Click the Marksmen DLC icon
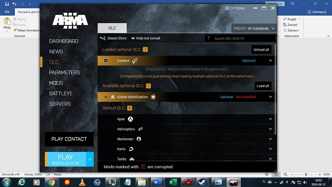The height and width of the screenshot is (187, 332). click(139, 139)
